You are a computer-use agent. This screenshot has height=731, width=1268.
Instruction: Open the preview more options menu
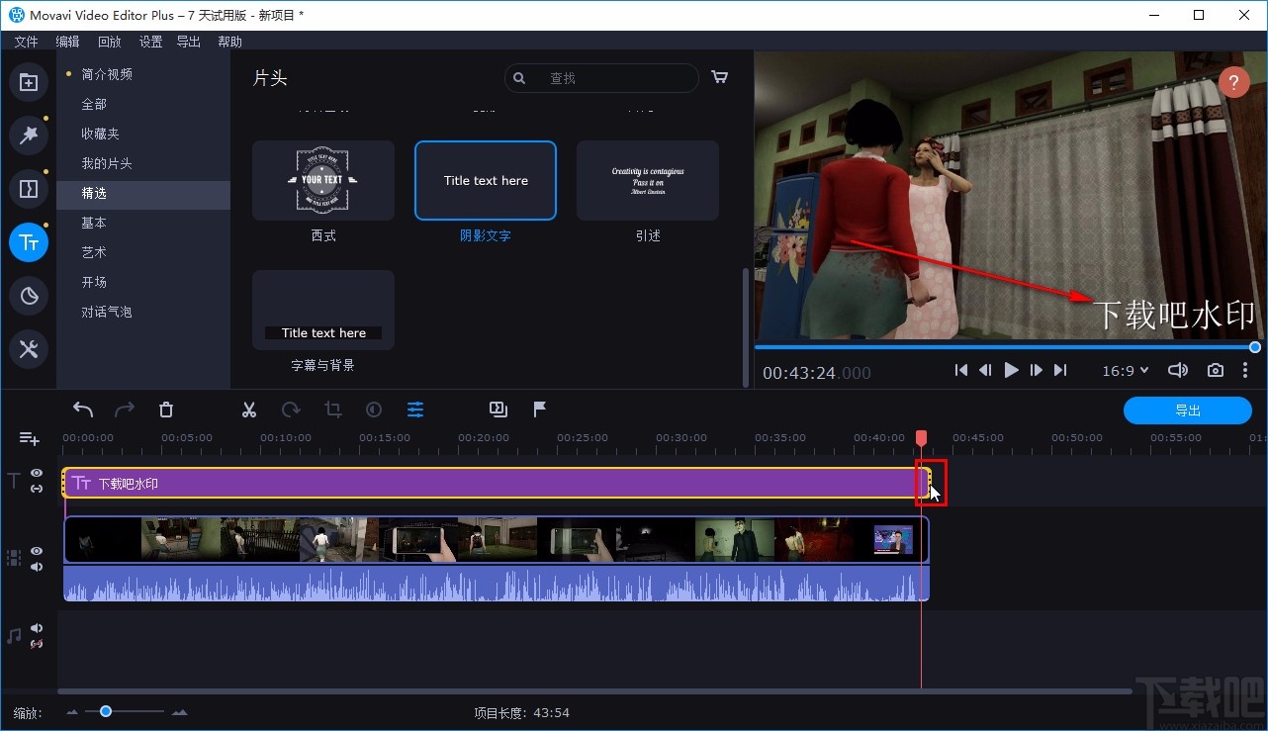[1245, 370]
